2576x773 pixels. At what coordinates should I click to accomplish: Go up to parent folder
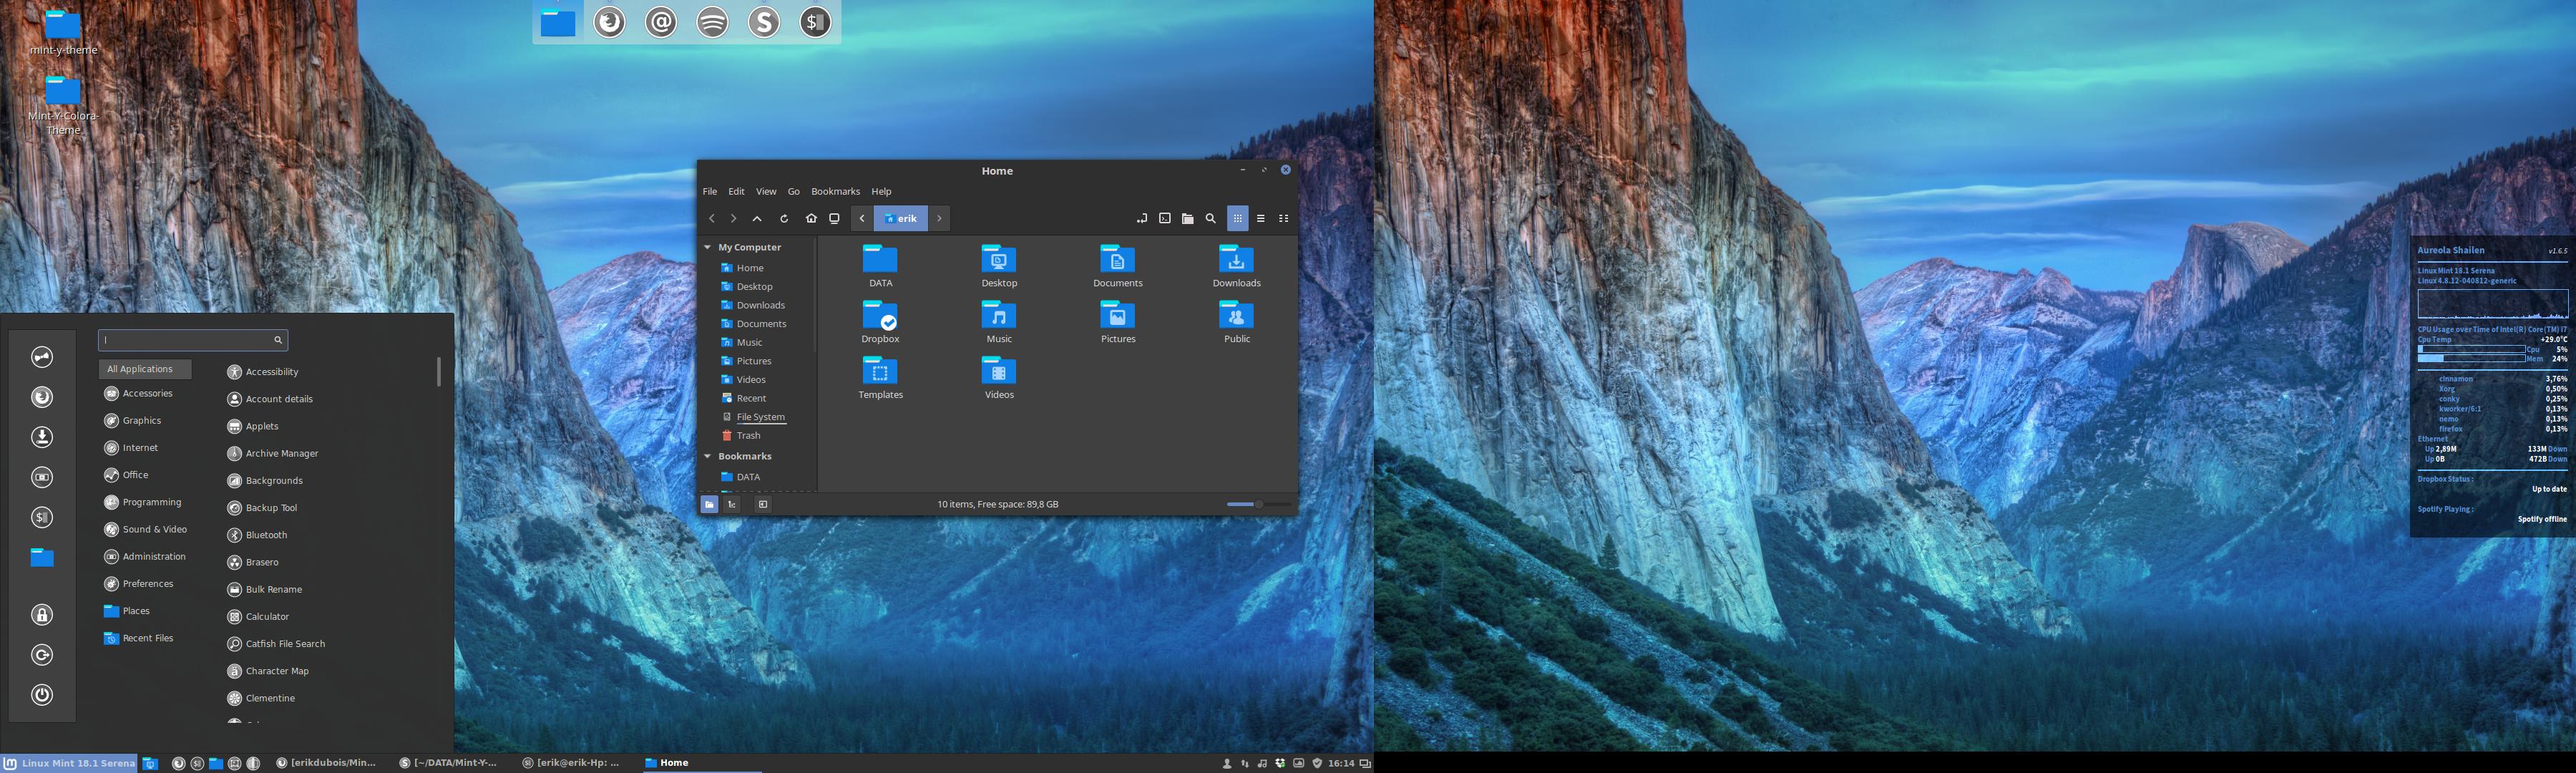tap(757, 218)
